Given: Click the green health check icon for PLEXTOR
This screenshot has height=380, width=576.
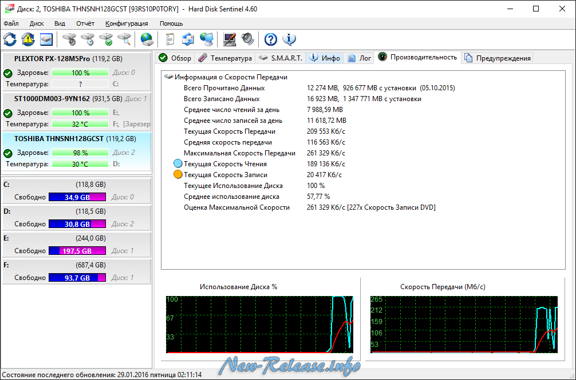Looking at the screenshot, I should pos(8,73).
